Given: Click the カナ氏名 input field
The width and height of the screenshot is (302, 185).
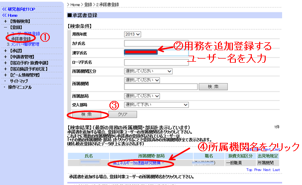Looking at the screenshot, I should [156, 43].
